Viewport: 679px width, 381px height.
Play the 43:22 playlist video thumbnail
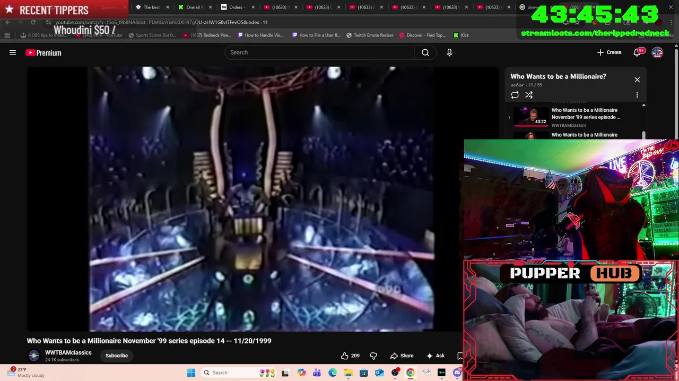tap(531, 117)
